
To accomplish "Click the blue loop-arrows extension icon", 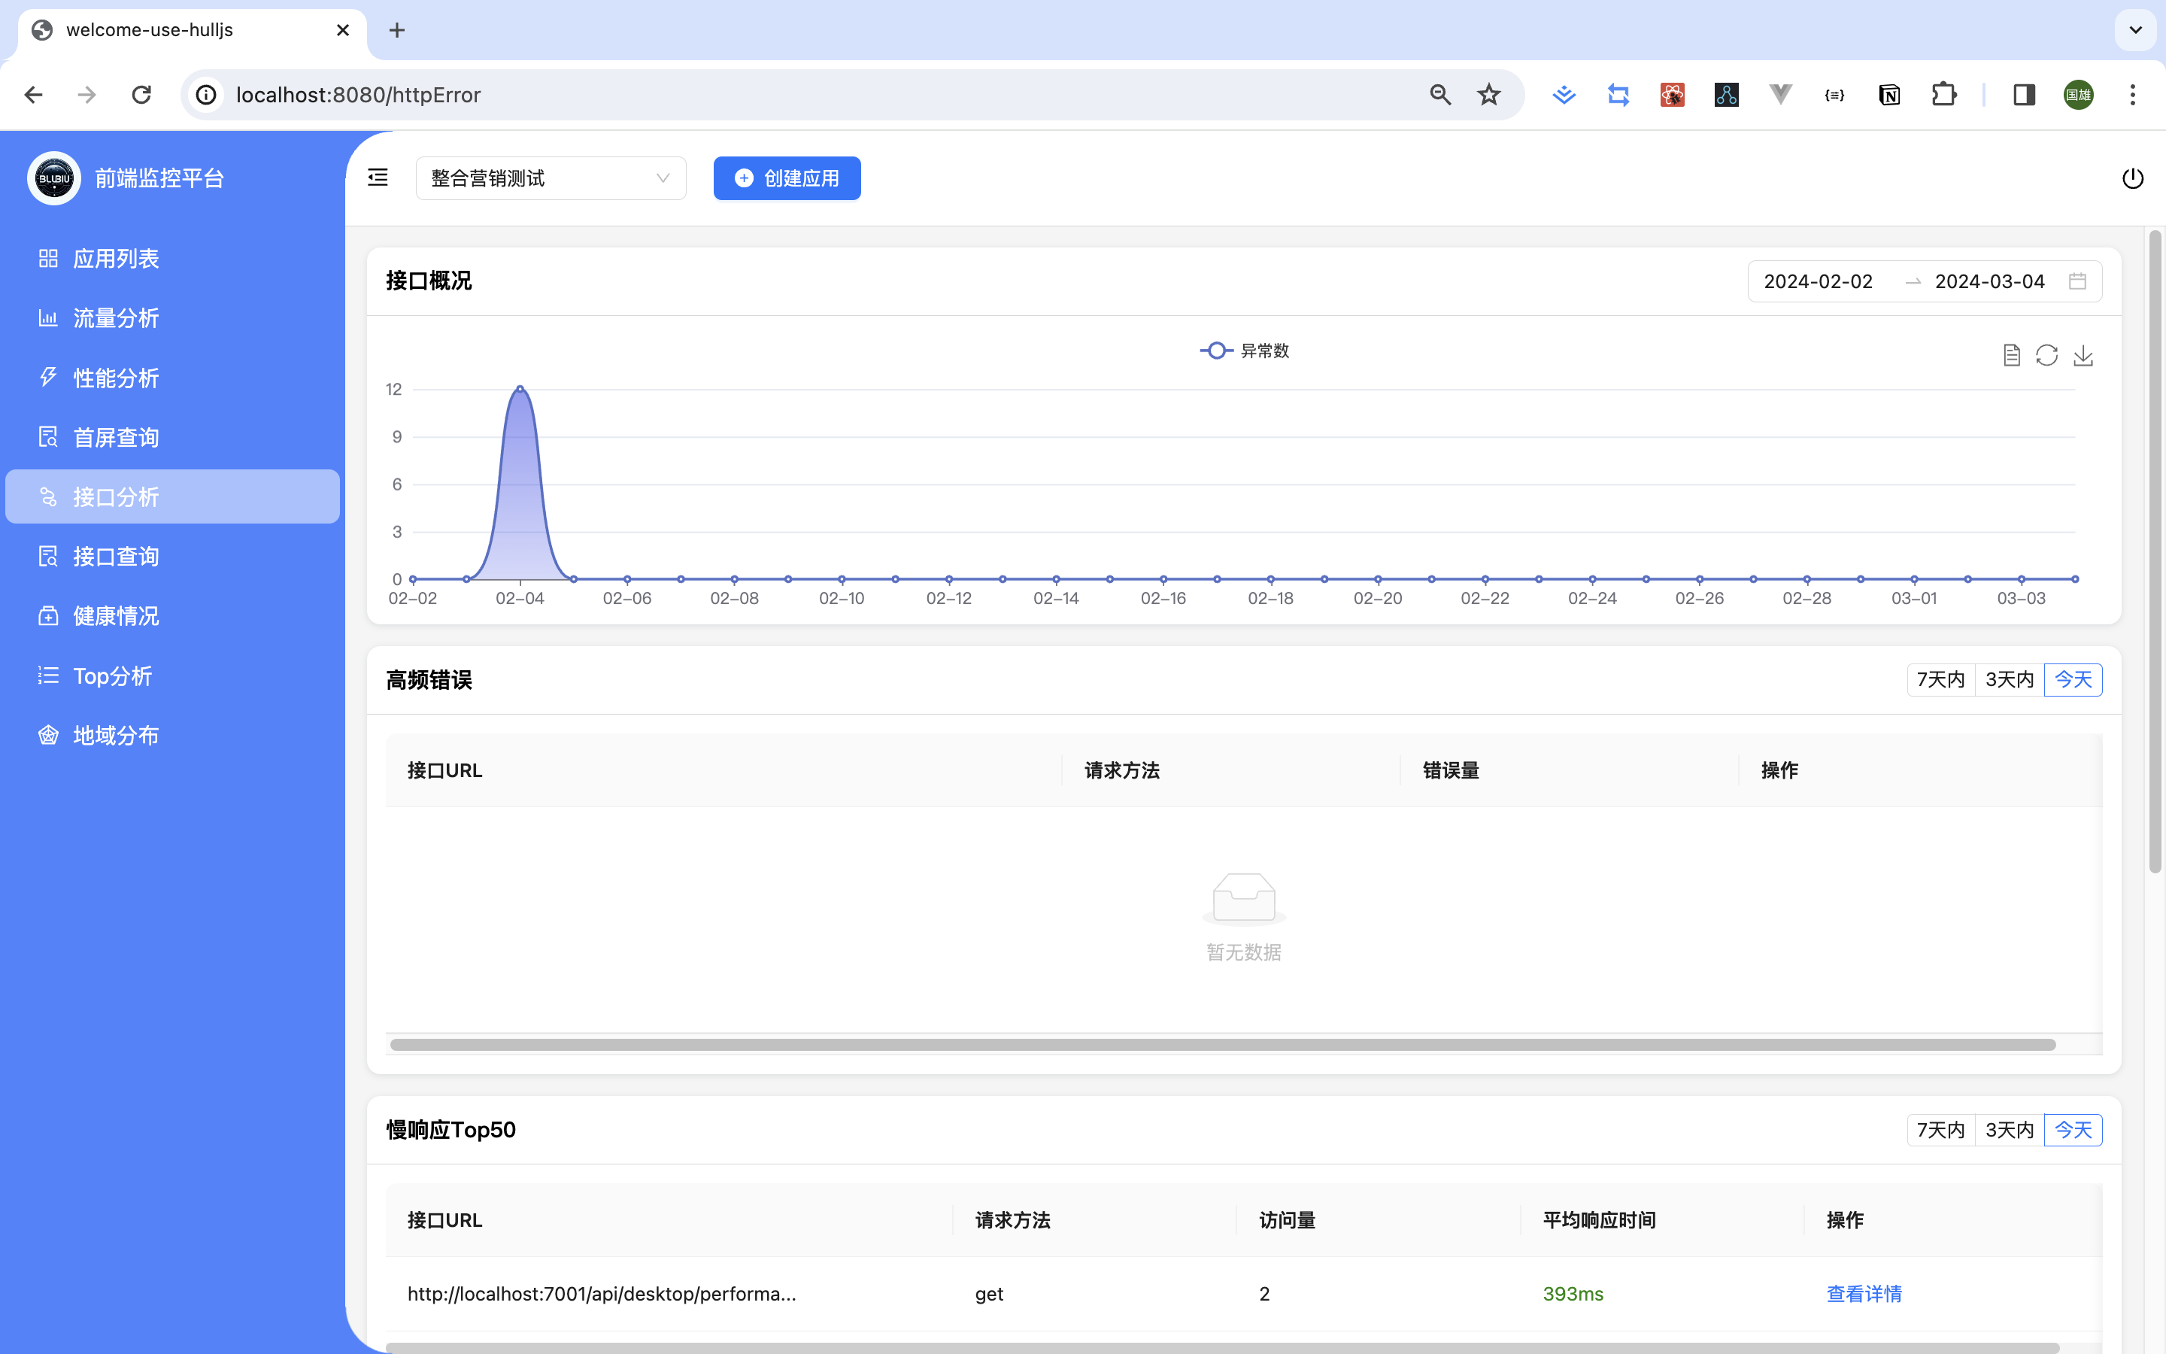I will pyautogui.click(x=1618, y=95).
